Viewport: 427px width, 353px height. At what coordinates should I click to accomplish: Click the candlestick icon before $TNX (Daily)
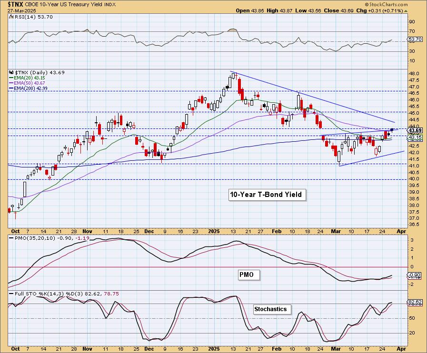coord(11,73)
